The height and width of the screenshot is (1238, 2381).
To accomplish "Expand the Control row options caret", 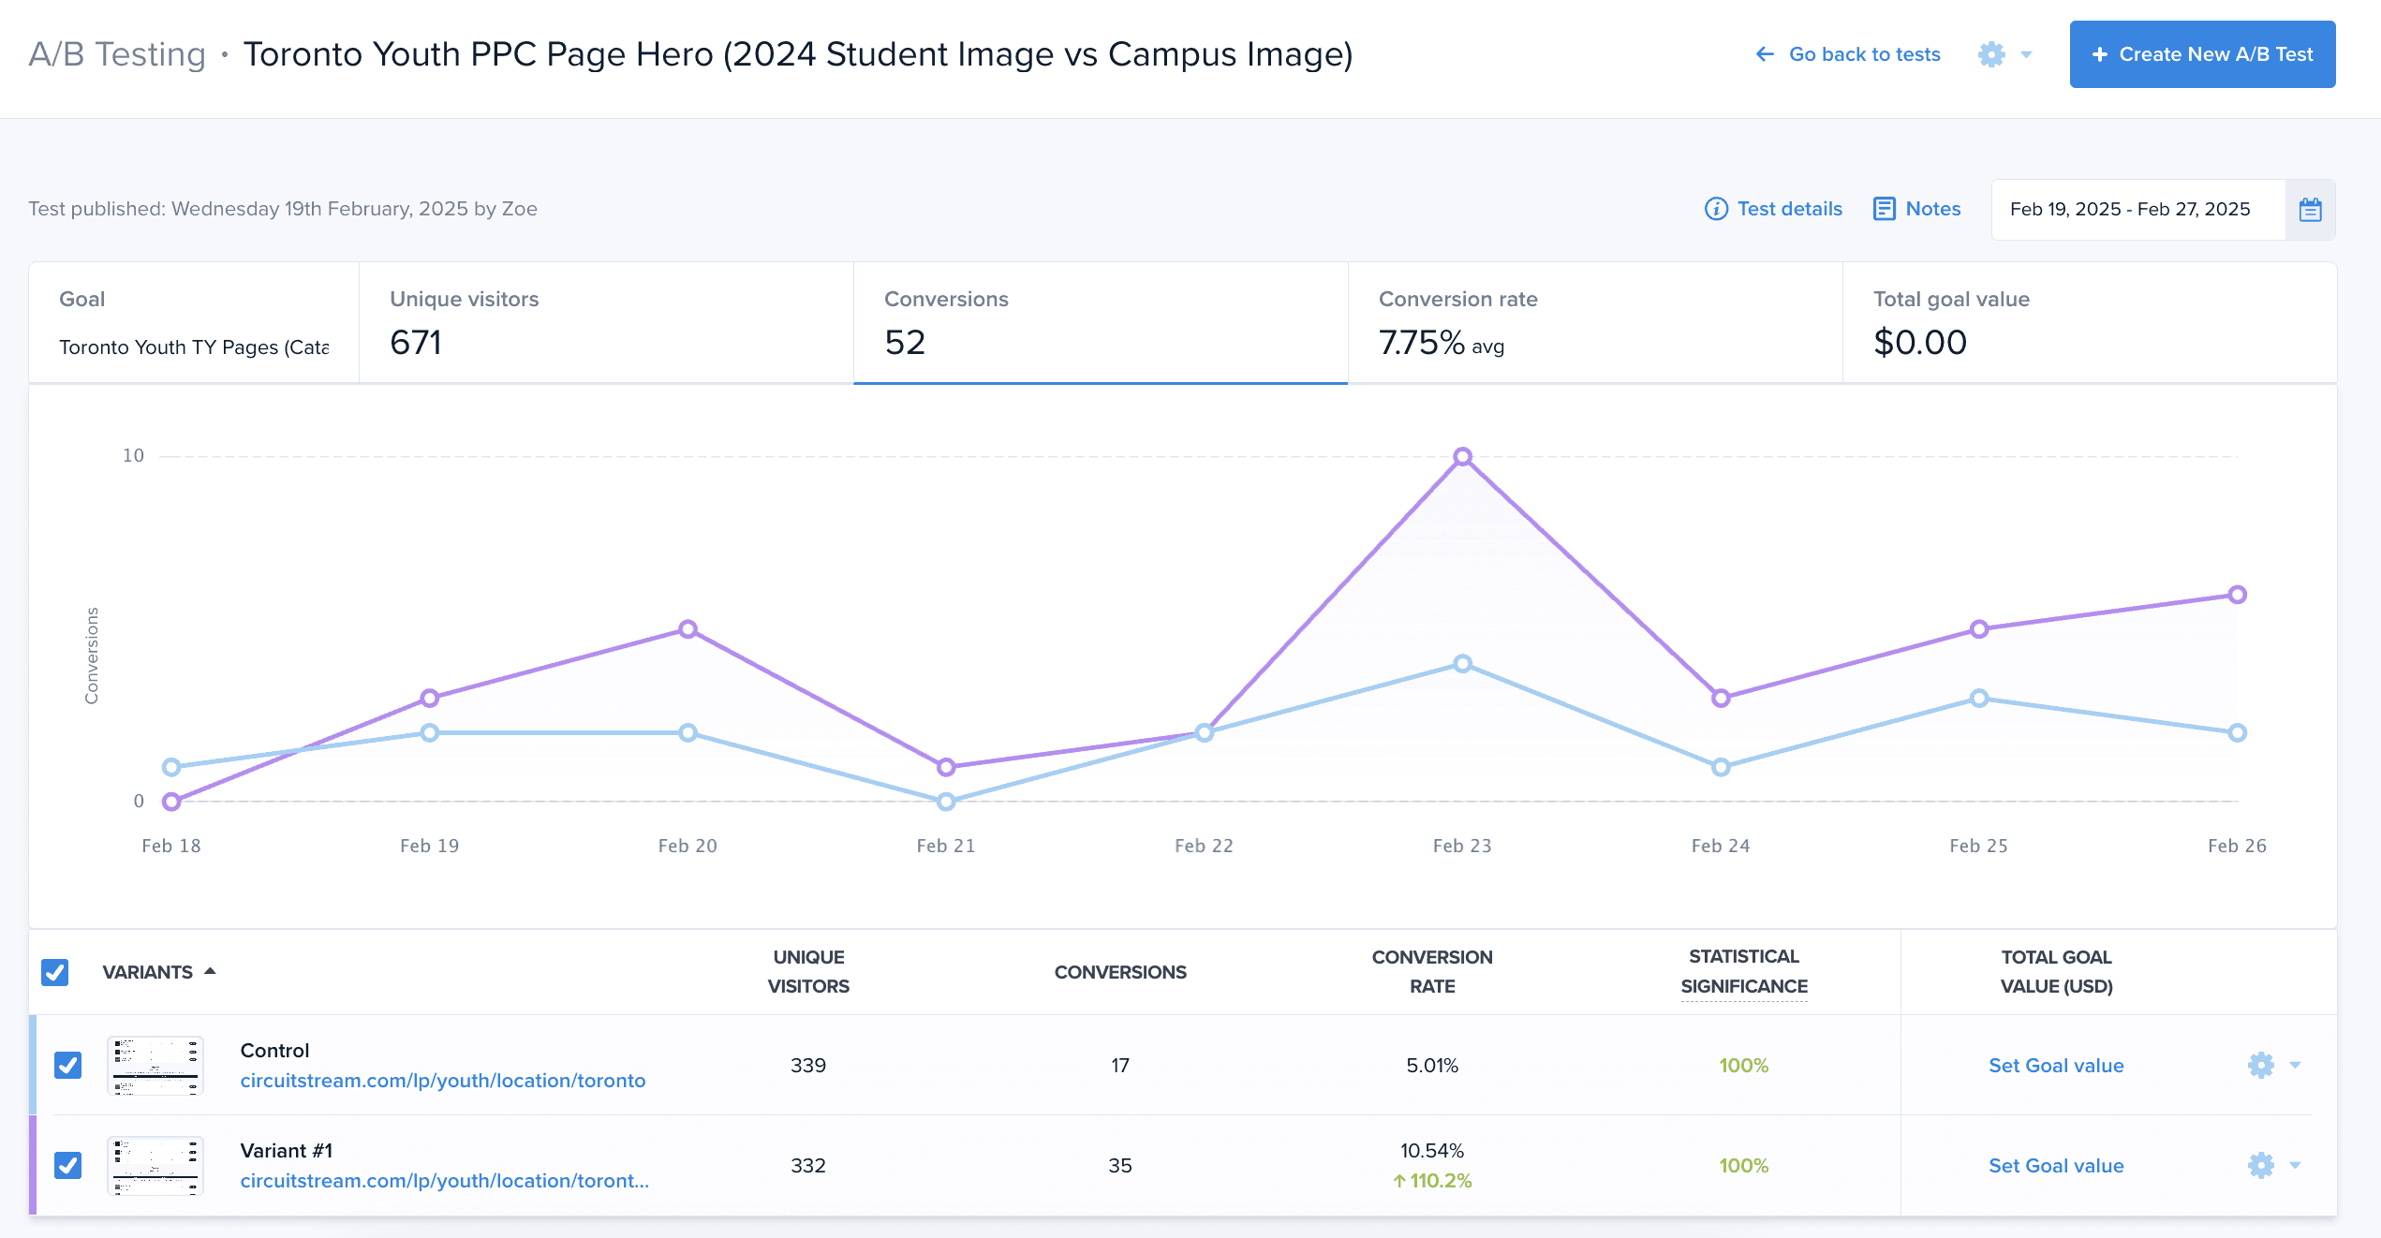I will (x=2295, y=1065).
